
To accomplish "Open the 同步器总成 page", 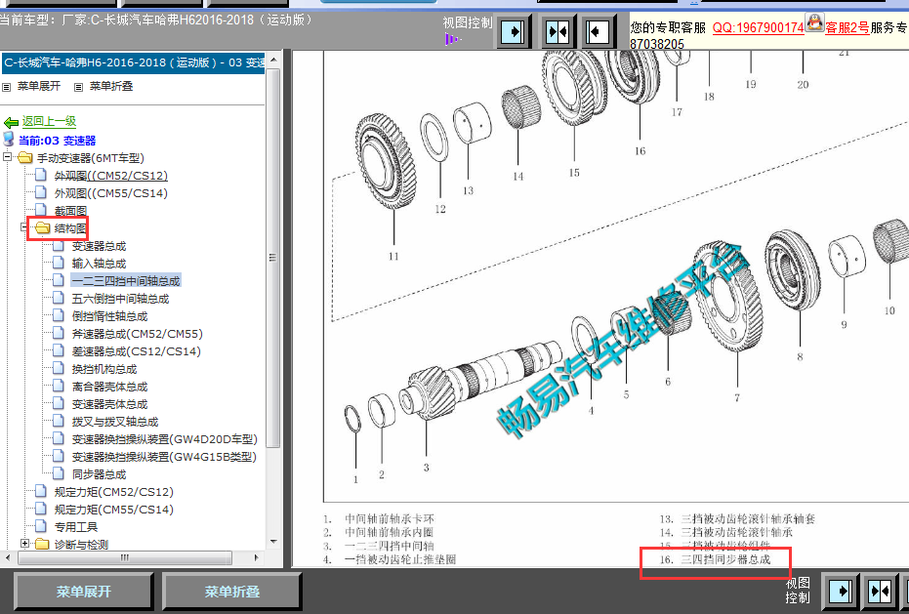I will point(99,474).
